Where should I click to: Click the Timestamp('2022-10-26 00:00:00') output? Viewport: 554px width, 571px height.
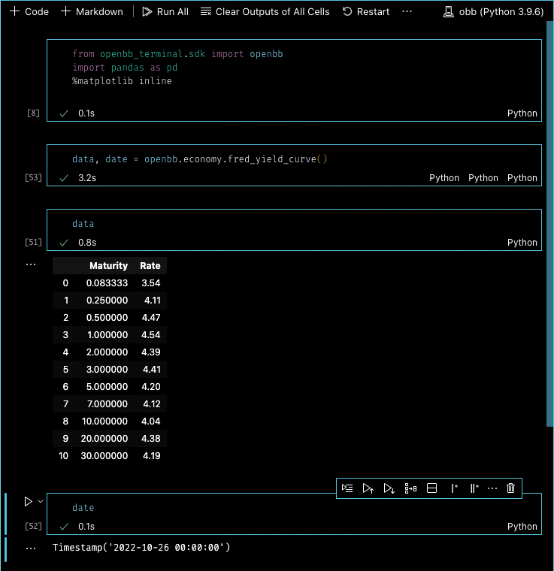coord(141,548)
